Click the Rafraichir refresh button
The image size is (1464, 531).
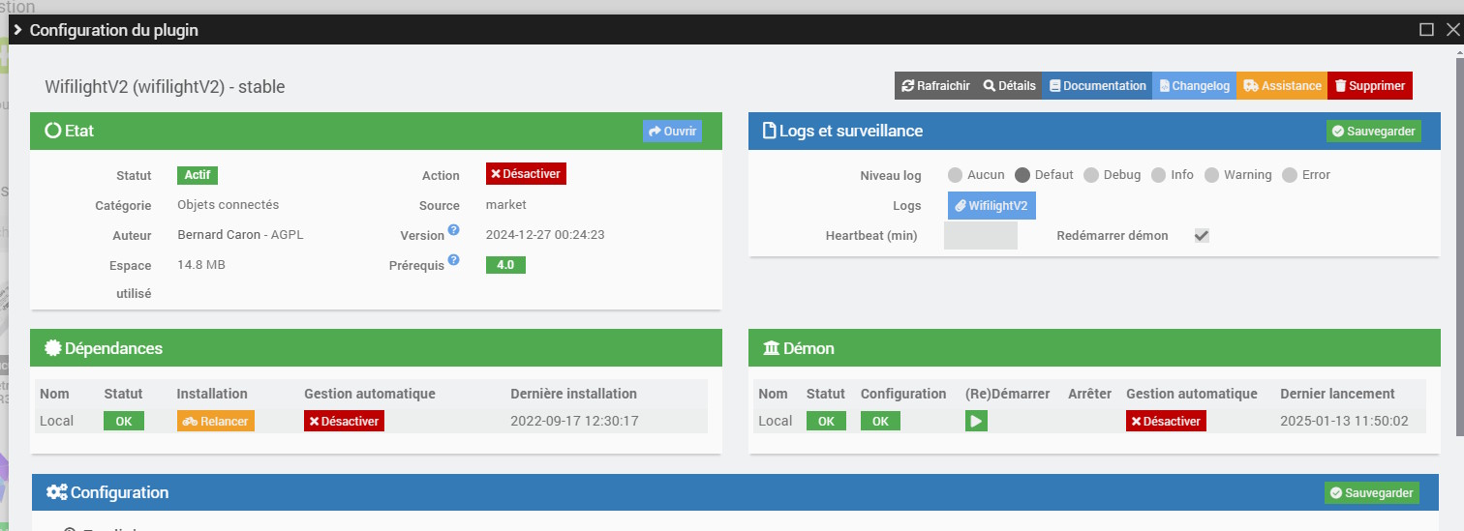(934, 85)
